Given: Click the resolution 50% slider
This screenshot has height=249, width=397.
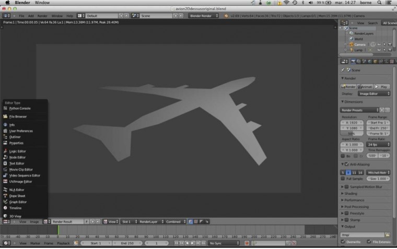Looking at the screenshot, I should [x=352, y=134].
